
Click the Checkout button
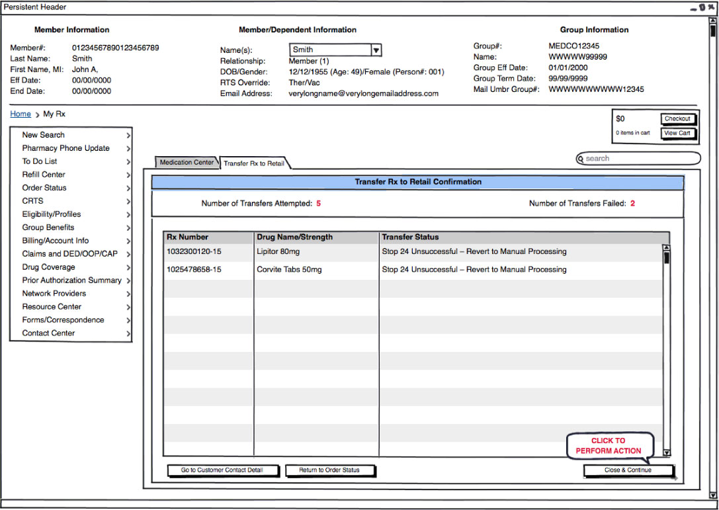pos(677,119)
